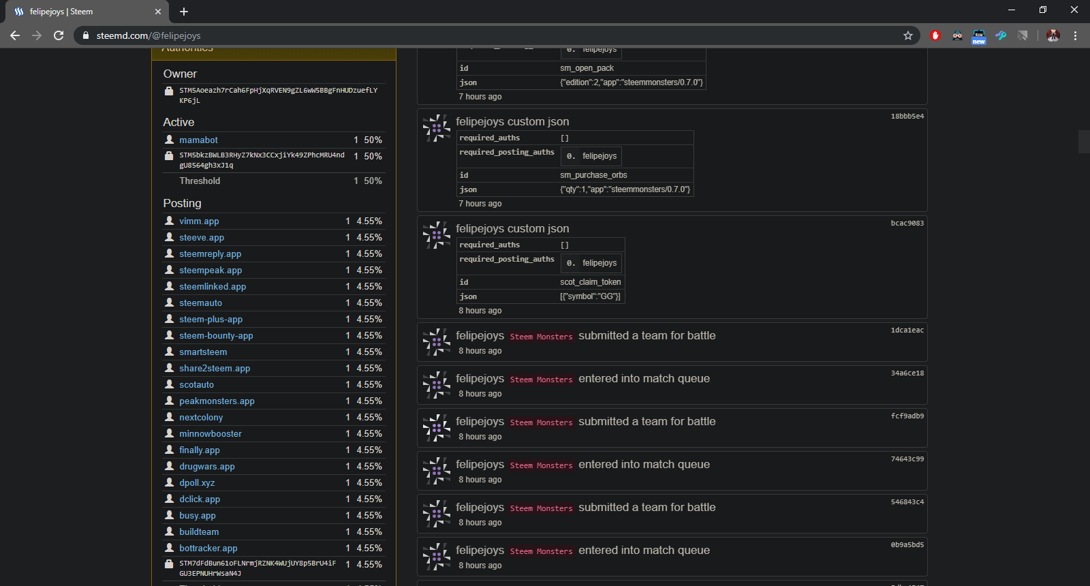The height and width of the screenshot is (586, 1090).
Task: Reload the steemd page
Action: 59,35
